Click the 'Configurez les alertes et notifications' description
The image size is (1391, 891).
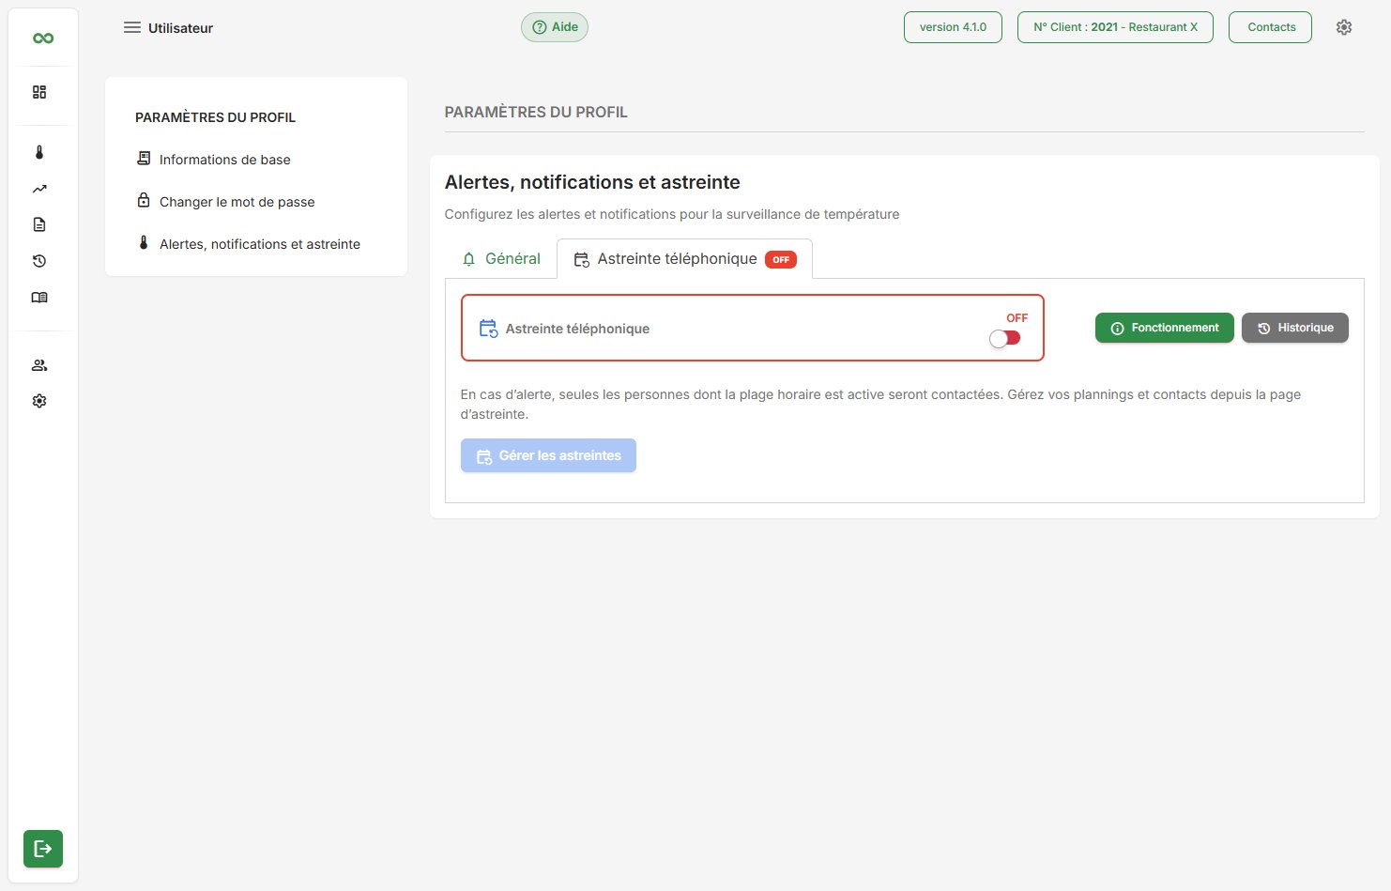pyautogui.click(x=672, y=214)
